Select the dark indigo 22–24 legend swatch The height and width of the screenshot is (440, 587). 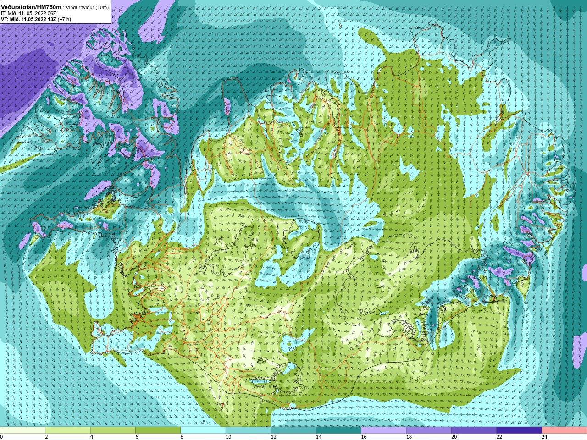(519, 430)
